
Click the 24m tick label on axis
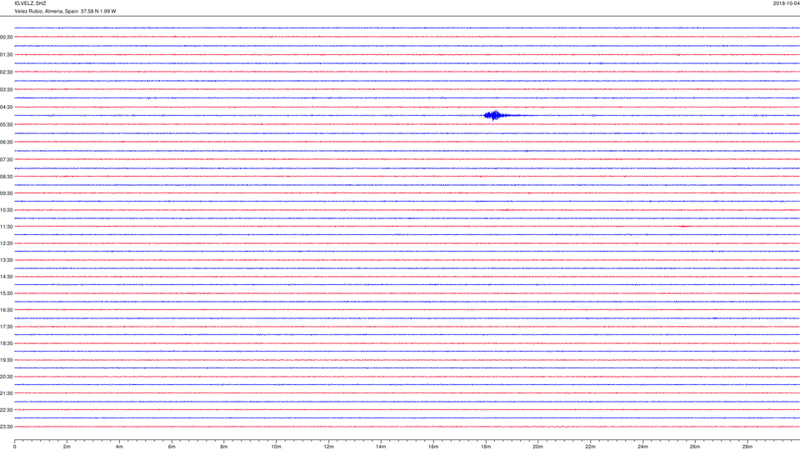[642, 447]
